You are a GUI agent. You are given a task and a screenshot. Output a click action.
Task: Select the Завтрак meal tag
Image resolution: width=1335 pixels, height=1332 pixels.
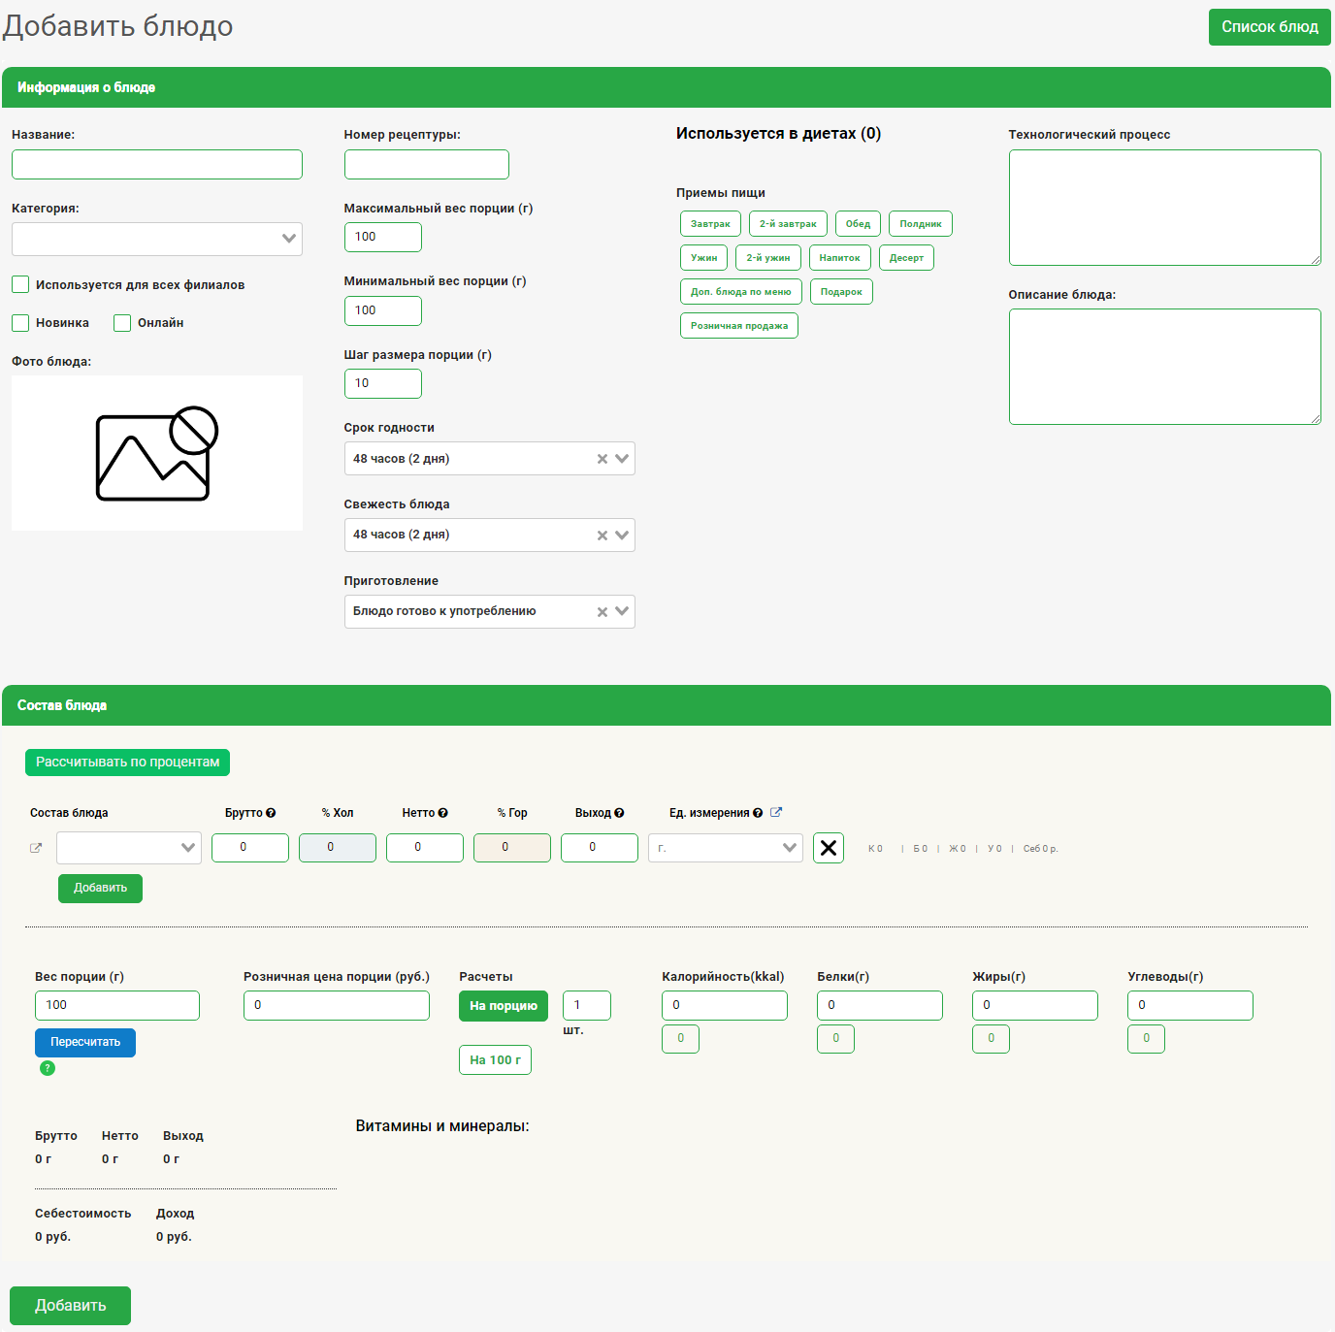[x=710, y=224]
